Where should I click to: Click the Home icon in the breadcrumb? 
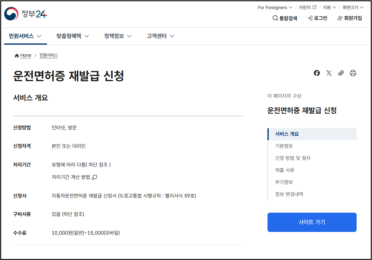point(17,55)
